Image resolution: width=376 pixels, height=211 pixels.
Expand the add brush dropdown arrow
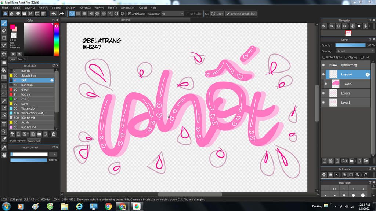(28, 134)
